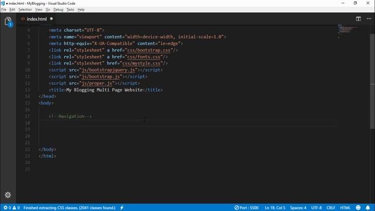The height and width of the screenshot is (211, 375).
Task: Click the Ln 18, Col 5 indicator
Action: coord(275,207)
